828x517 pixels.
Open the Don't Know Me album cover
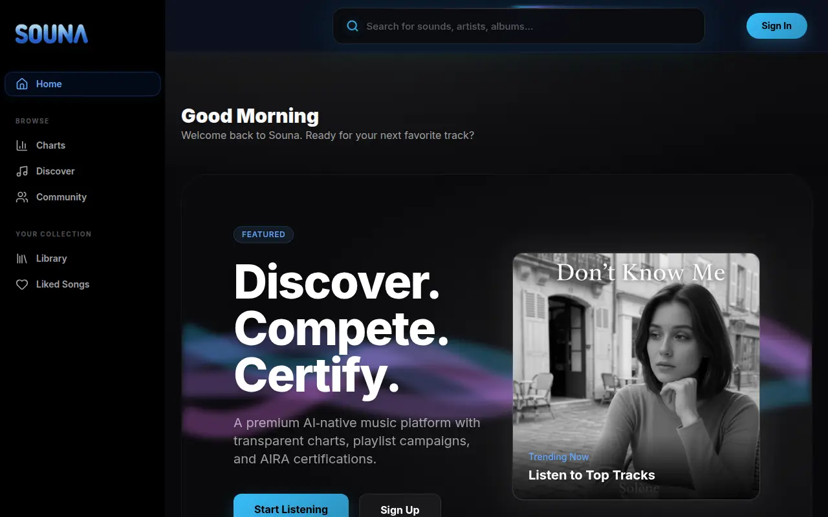point(636,376)
